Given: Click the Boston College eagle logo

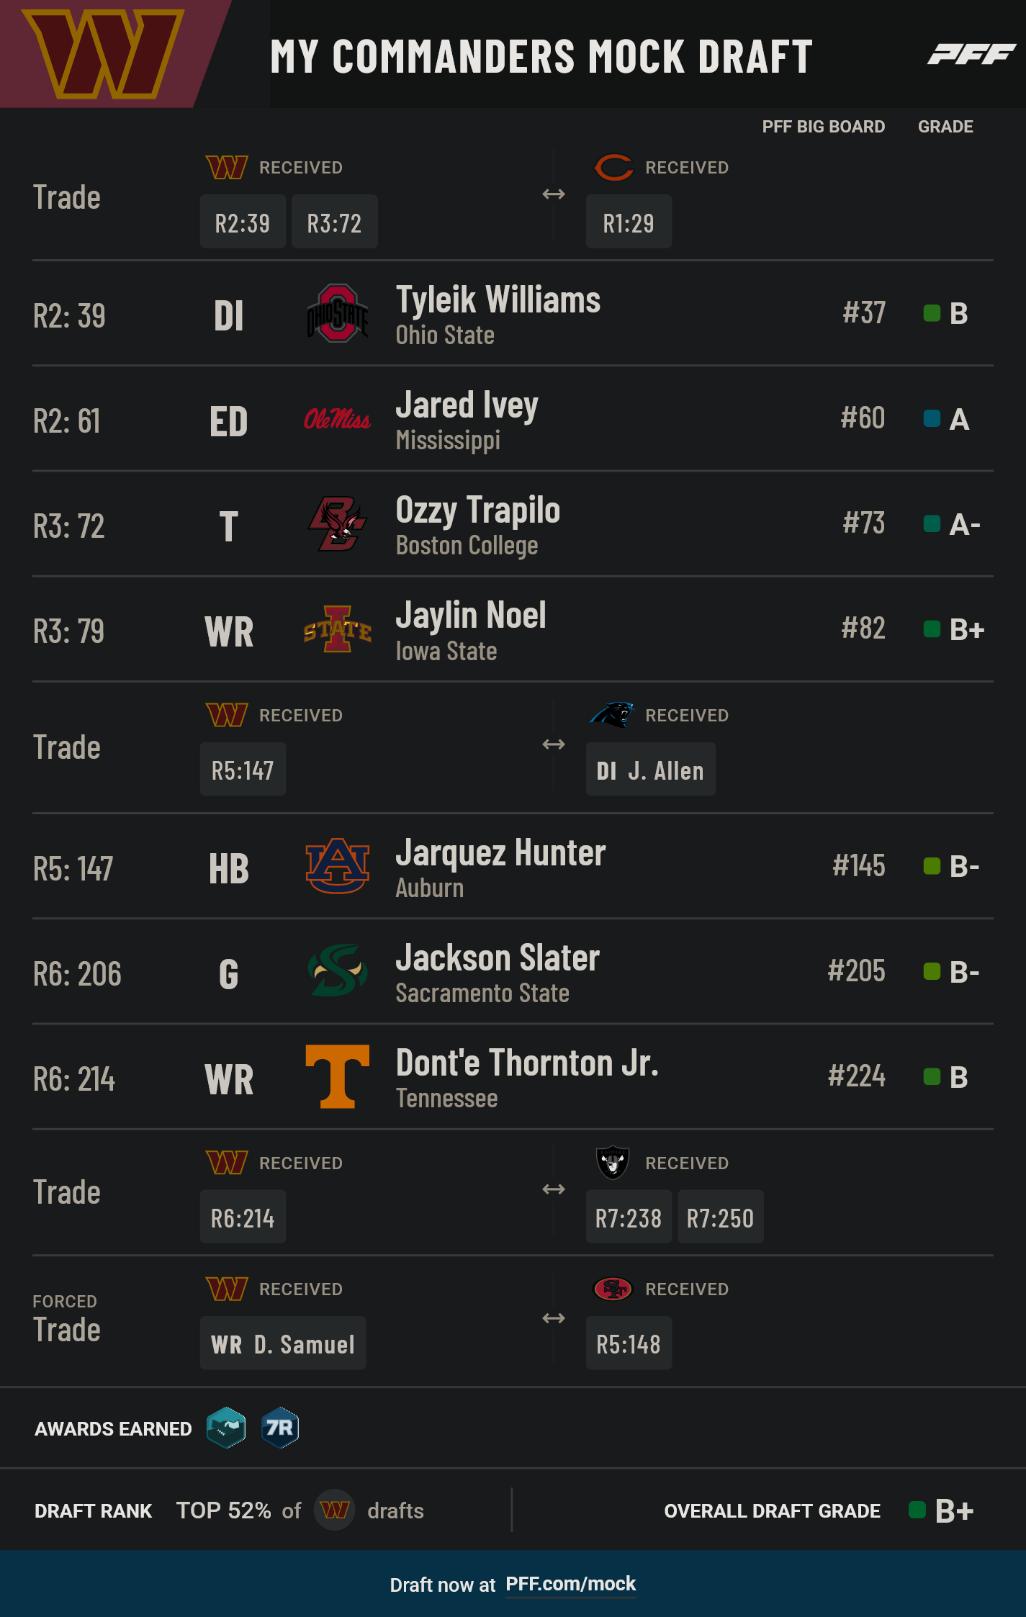Looking at the screenshot, I should 338,523.
